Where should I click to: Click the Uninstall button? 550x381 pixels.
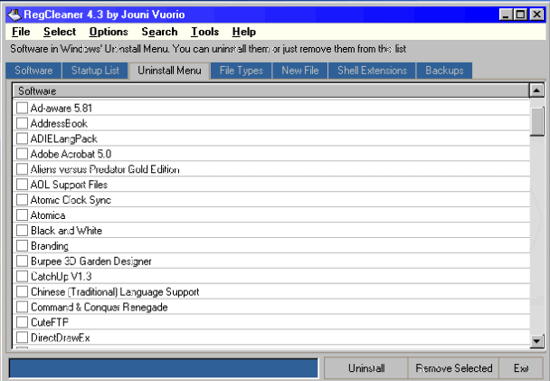click(x=366, y=368)
